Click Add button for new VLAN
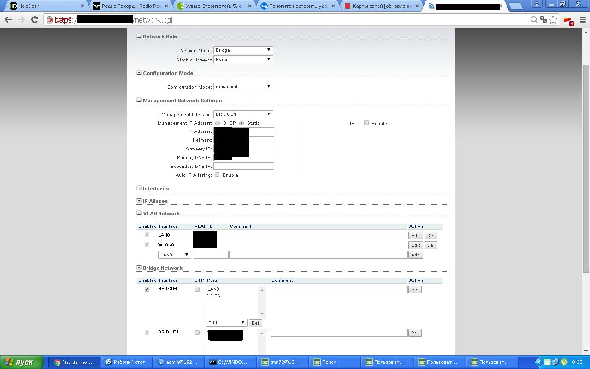The height and width of the screenshot is (369, 590). [x=416, y=255]
